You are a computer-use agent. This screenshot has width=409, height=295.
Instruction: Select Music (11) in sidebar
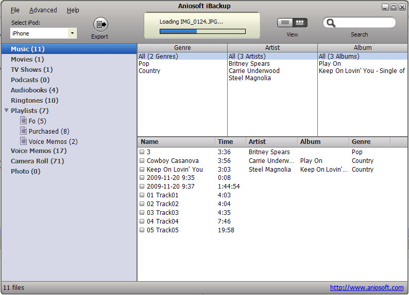click(x=69, y=49)
